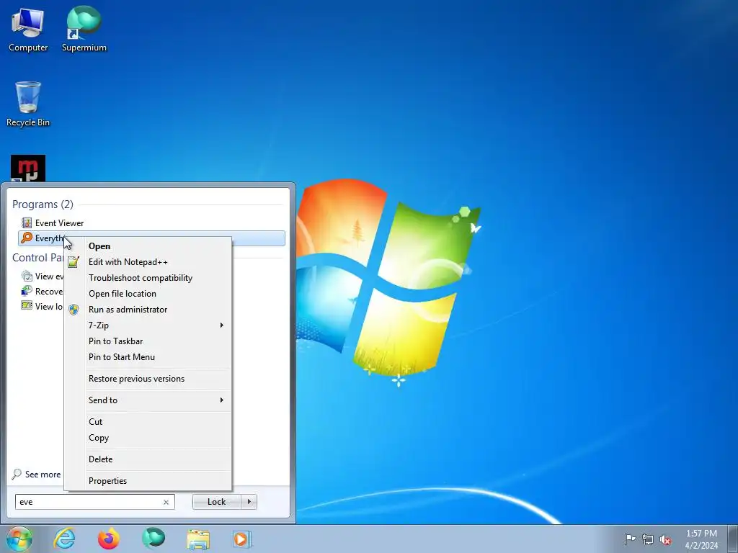This screenshot has height=553, width=738.
Task: Click the Lock button
Action: click(217, 502)
